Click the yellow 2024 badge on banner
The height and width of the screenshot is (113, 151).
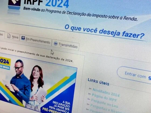[5, 62]
